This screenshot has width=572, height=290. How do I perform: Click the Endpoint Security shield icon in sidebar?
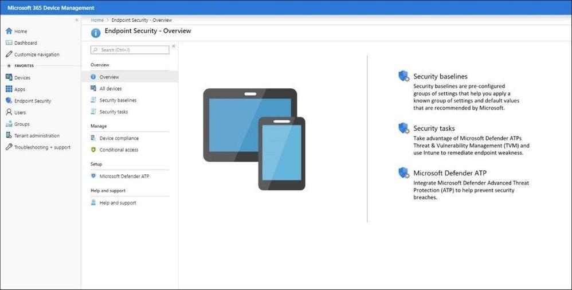tap(9, 101)
